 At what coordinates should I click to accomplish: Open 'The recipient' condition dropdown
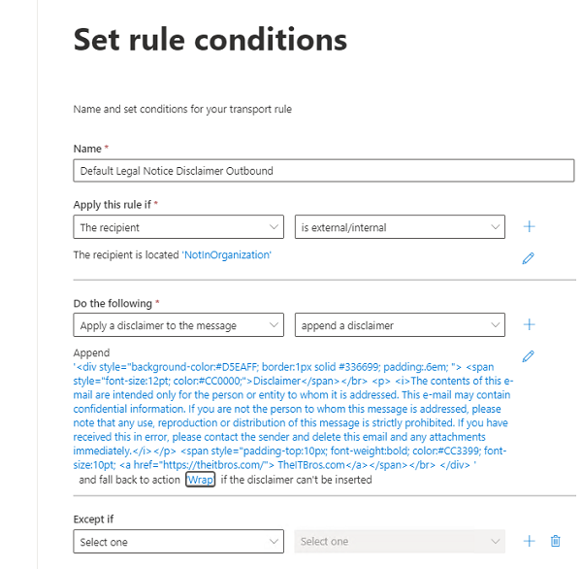178,227
